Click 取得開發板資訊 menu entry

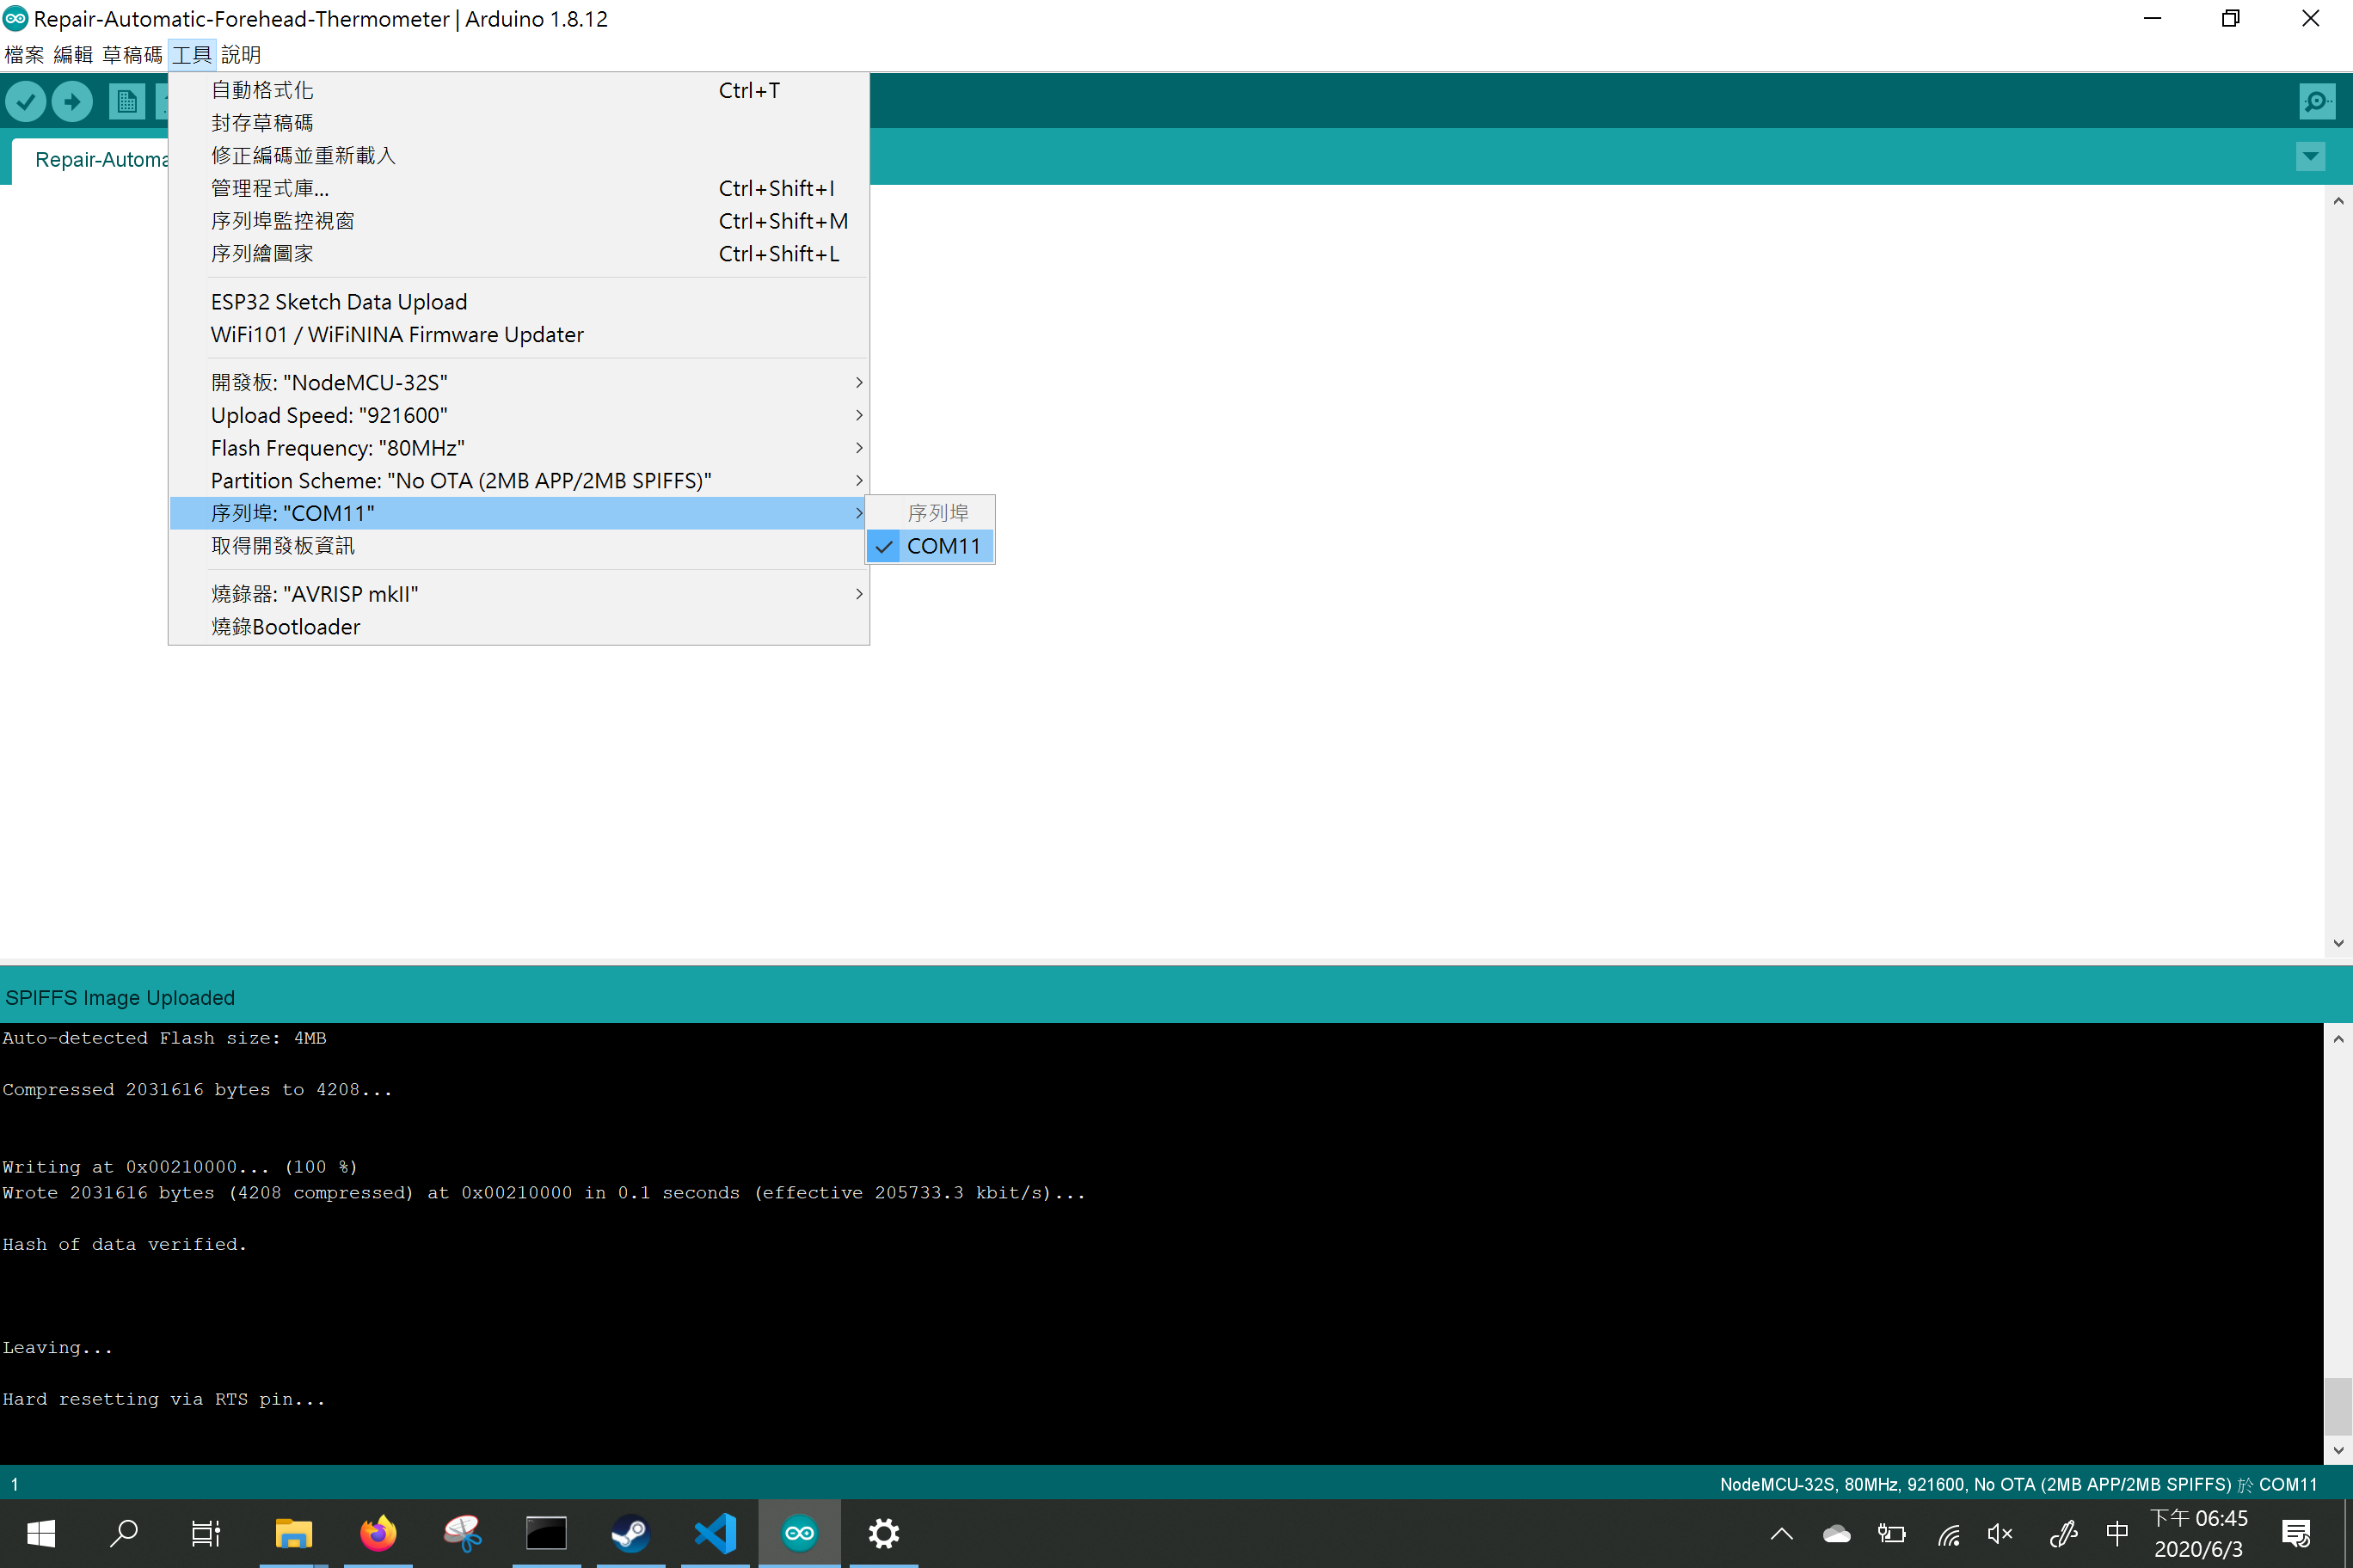(519, 546)
